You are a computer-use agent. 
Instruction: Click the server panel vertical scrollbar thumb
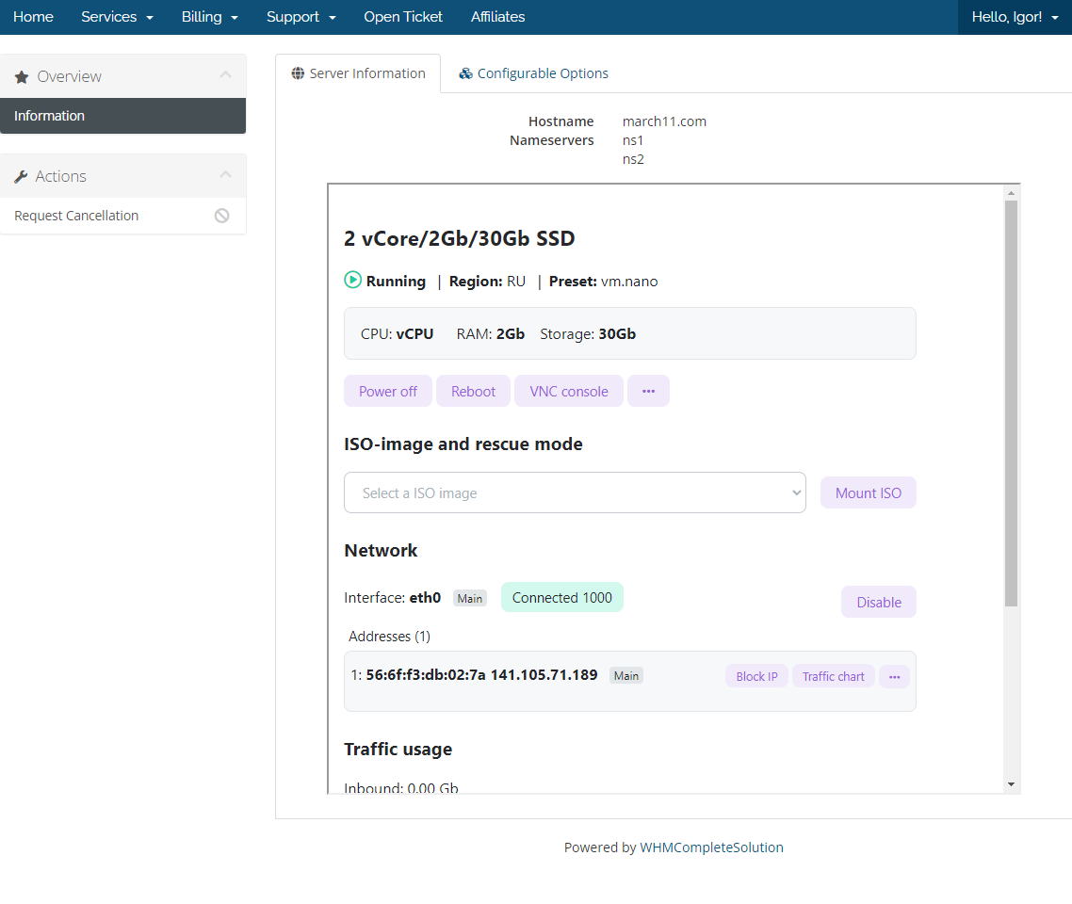click(x=1011, y=403)
